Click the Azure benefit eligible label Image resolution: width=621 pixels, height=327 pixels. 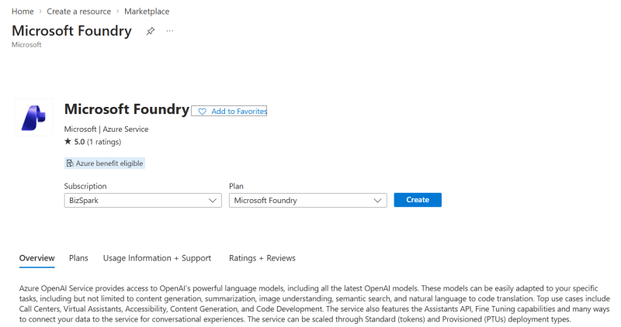(109, 163)
